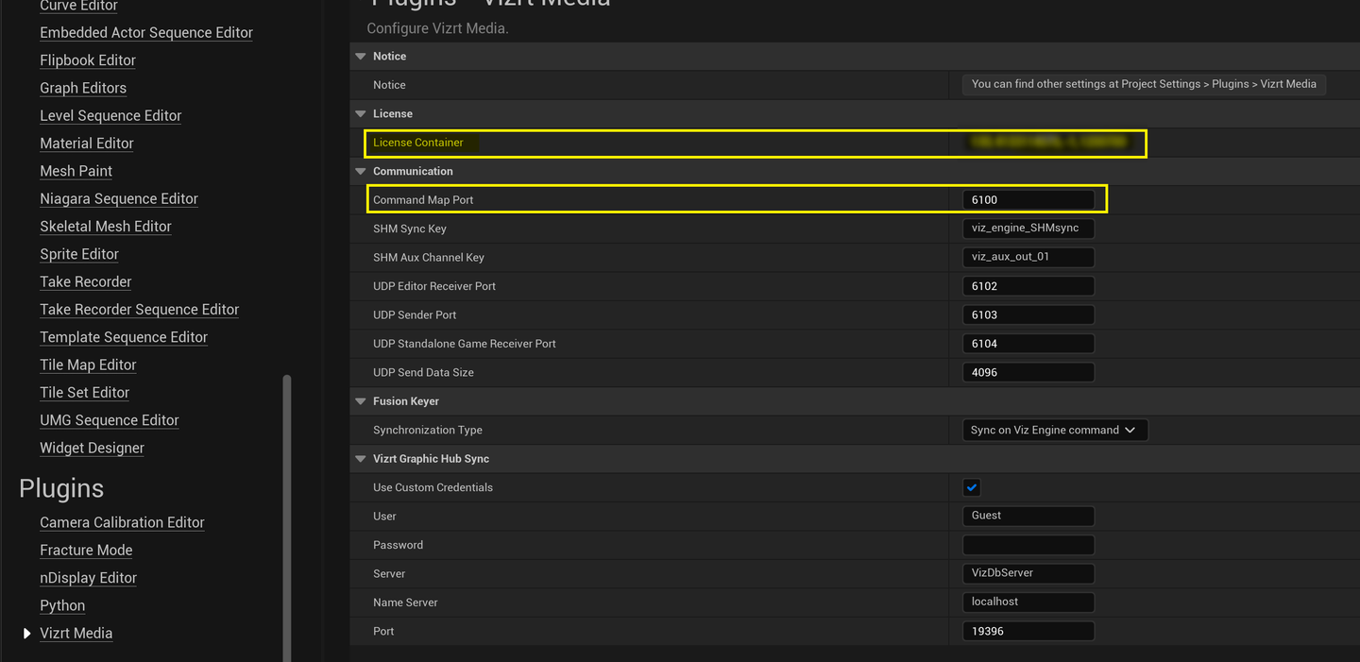The image size is (1360, 662).
Task: Collapse the Notice section triangle
Action: (360, 57)
